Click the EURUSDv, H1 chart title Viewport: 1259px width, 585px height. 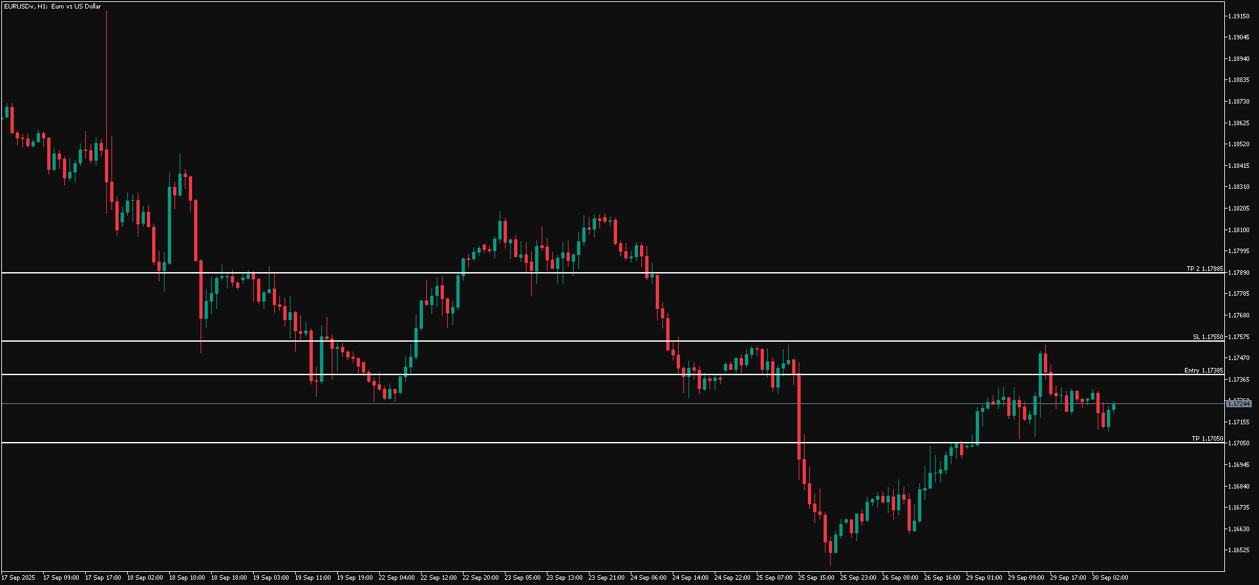(52, 7)
